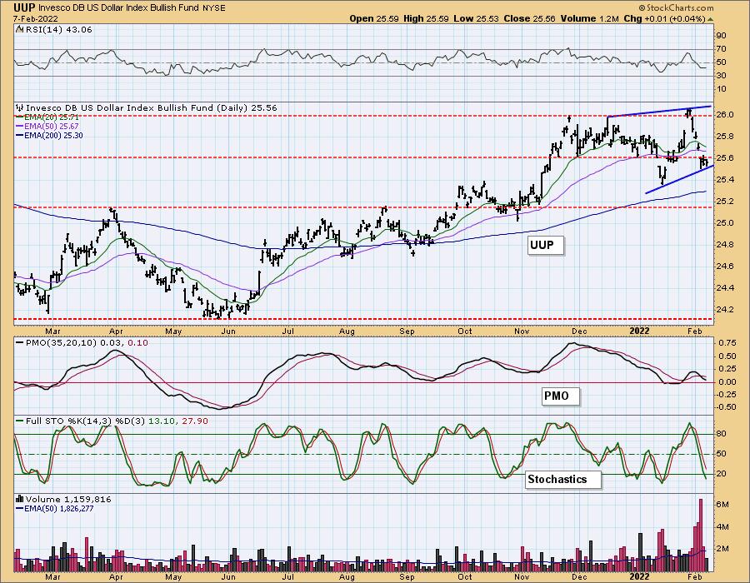
Task: Click the -0.50 label on PMO axis
Action: (726, 407)
